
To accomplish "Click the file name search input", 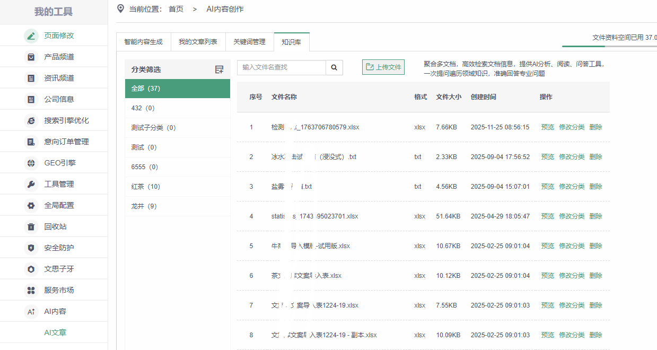I will coord(282,67).
